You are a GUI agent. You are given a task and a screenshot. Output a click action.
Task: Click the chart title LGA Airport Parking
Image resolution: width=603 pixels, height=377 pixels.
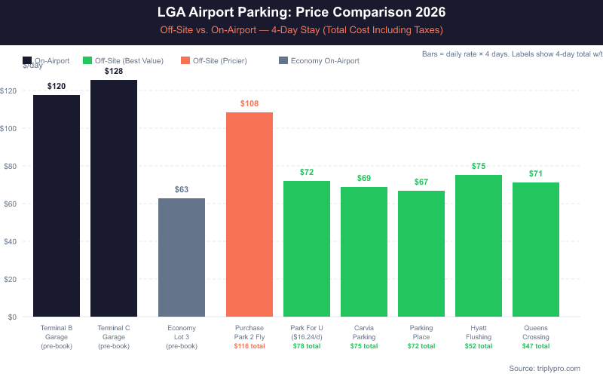(x=301, y=13)
